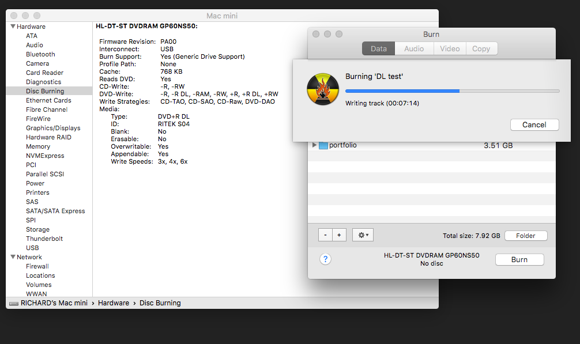Viewport: 580px width, 344px height.
Task: Select Card Reader in sidebar
Action: [44, 73]
